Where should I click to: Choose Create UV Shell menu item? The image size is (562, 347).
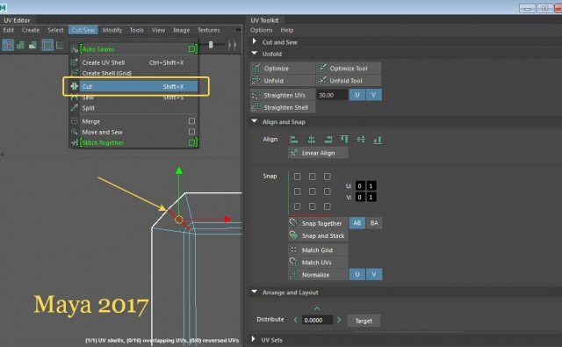point(133,62)
